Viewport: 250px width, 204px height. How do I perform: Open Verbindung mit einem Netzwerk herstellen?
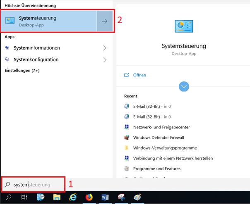[x=173, y=158]
